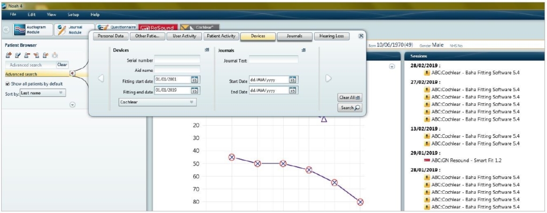Click the Noah 4 logo in title bar
Screen dimensions: 547x213
click(4, 5)
